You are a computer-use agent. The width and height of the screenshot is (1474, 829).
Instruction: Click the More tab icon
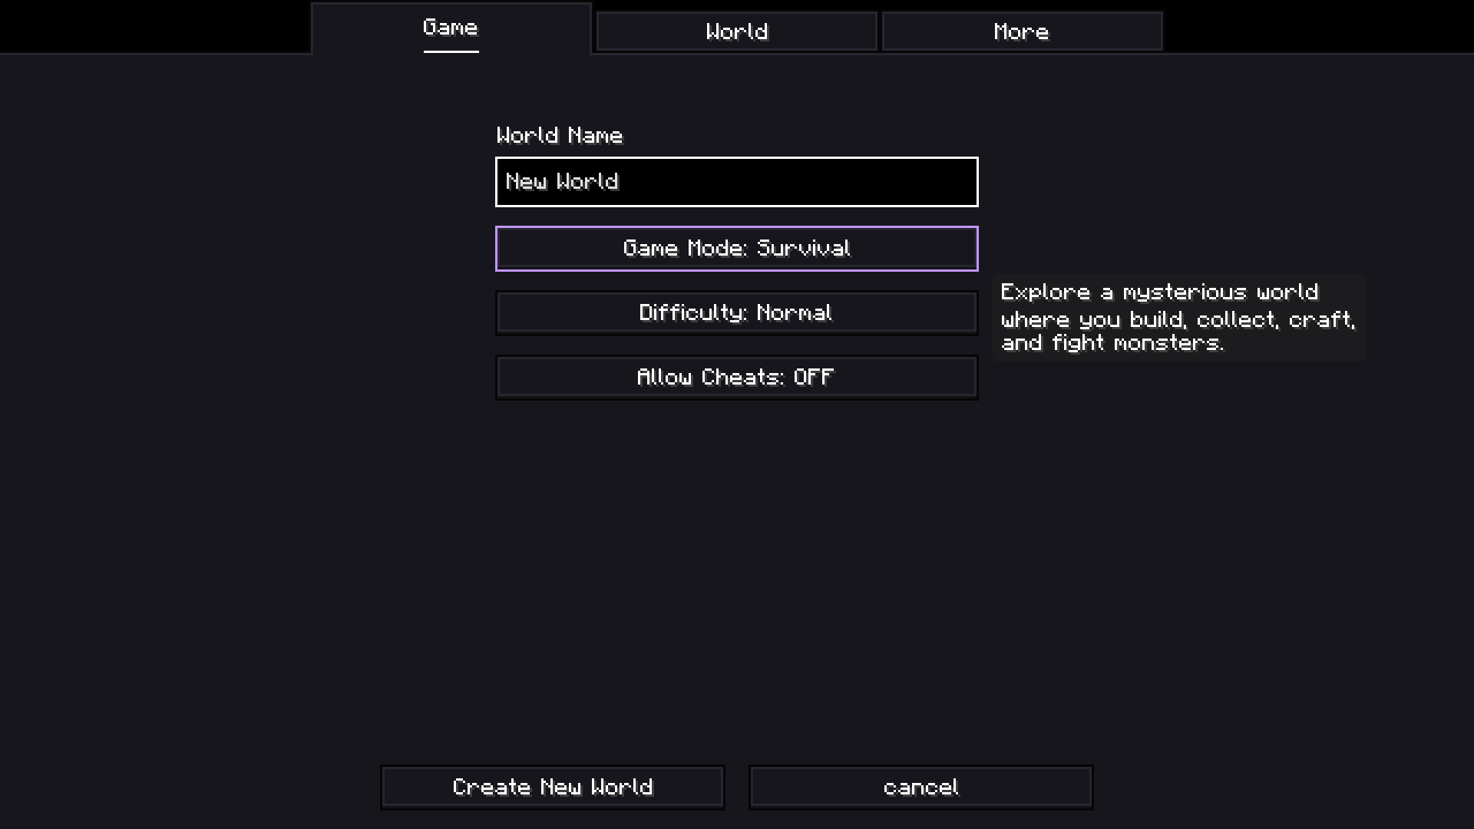pyautogui.click(x=1022, y=31)
